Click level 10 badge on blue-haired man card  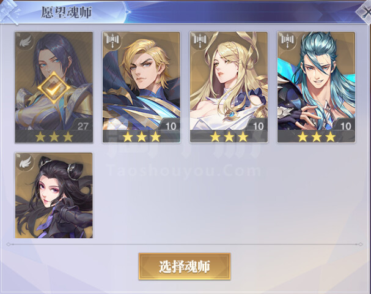click(x=346, y=126)
